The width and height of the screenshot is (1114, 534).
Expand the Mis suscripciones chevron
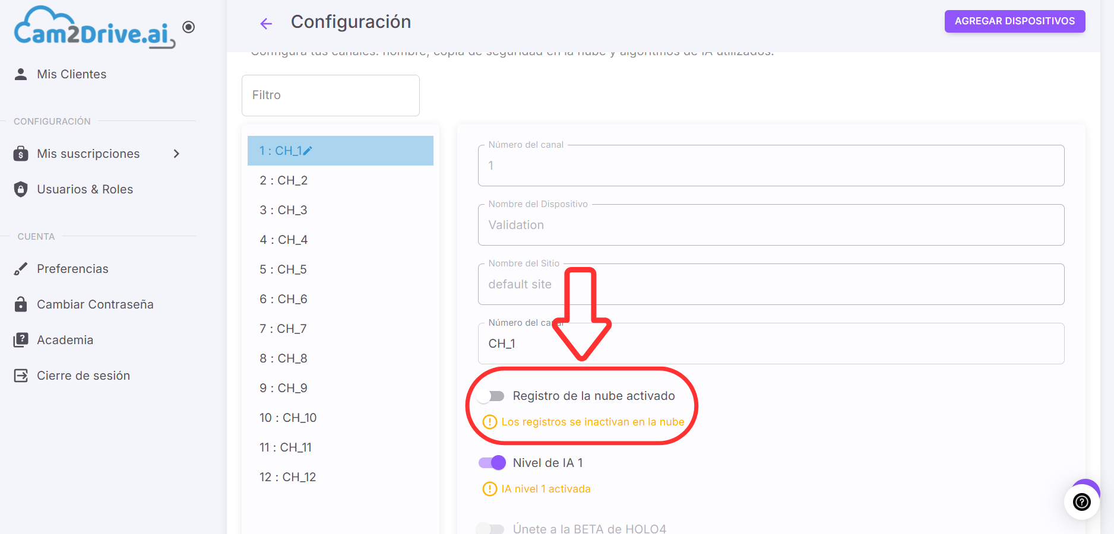(x=176, y=154)
